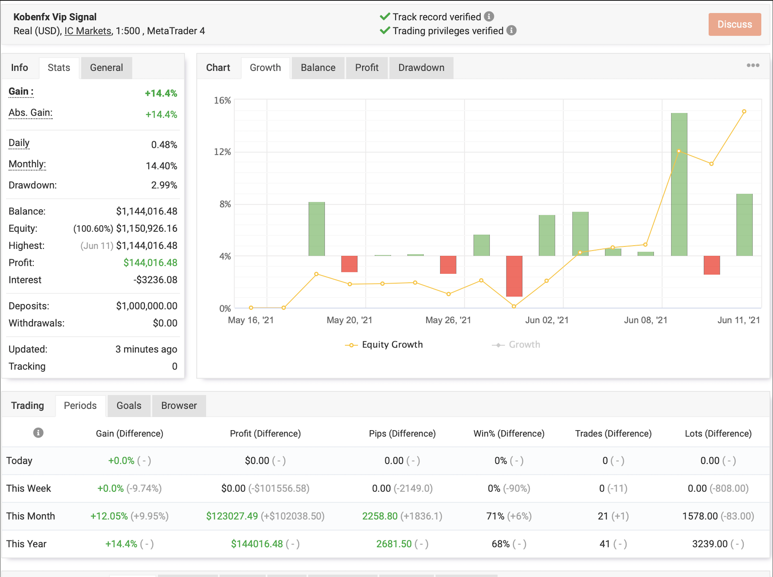Click the Equity value $1,150,926.16

[147, 228]
